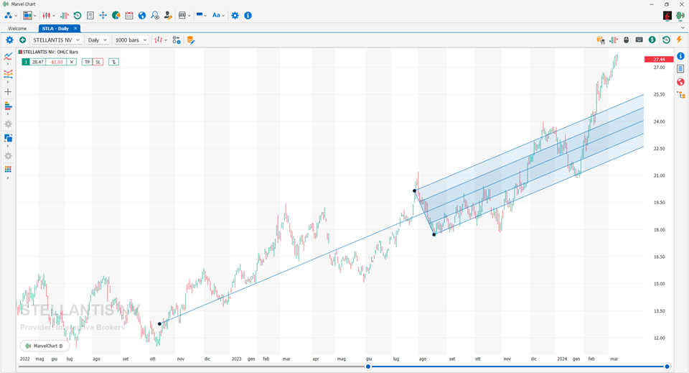The image size is (689, 373).
Task: Click the green MarvelChart connection icon top right
Action: click(680, 16)
